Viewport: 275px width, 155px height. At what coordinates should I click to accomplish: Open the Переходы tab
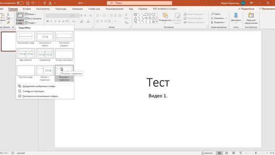pos(61,9)
